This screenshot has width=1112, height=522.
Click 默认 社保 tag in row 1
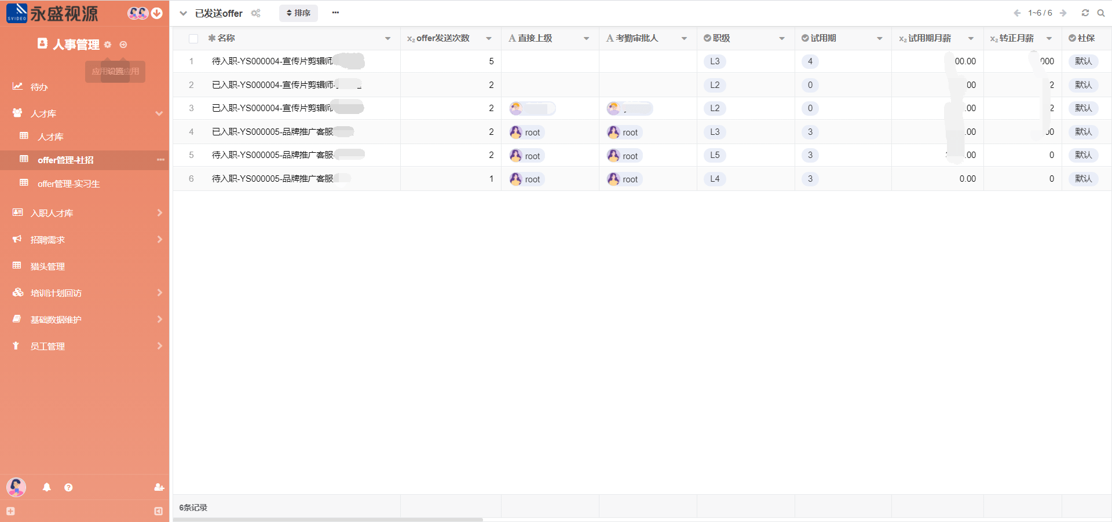coord(1083,61)
